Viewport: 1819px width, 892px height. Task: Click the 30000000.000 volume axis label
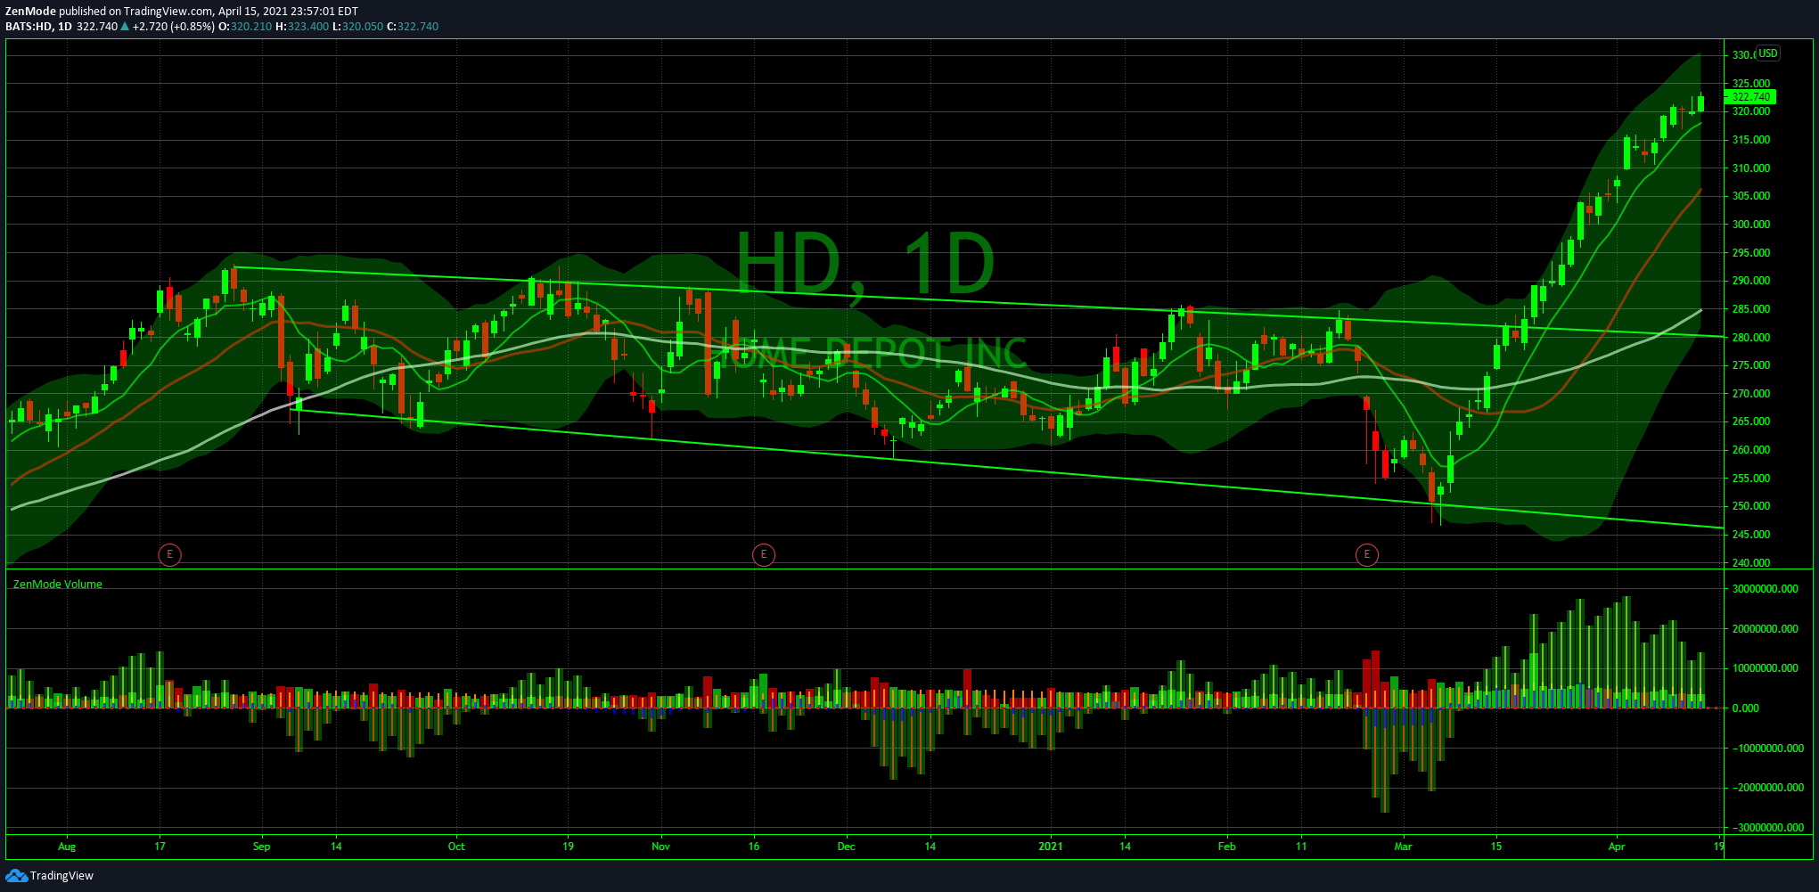coord(1766,589)
